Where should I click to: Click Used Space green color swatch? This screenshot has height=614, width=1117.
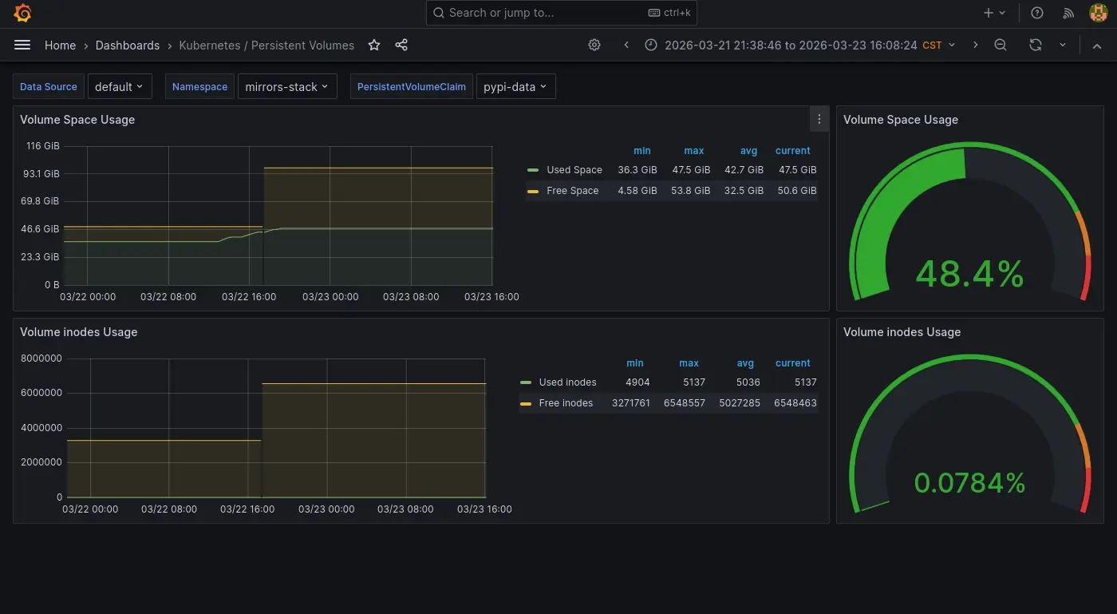point(533,170)
